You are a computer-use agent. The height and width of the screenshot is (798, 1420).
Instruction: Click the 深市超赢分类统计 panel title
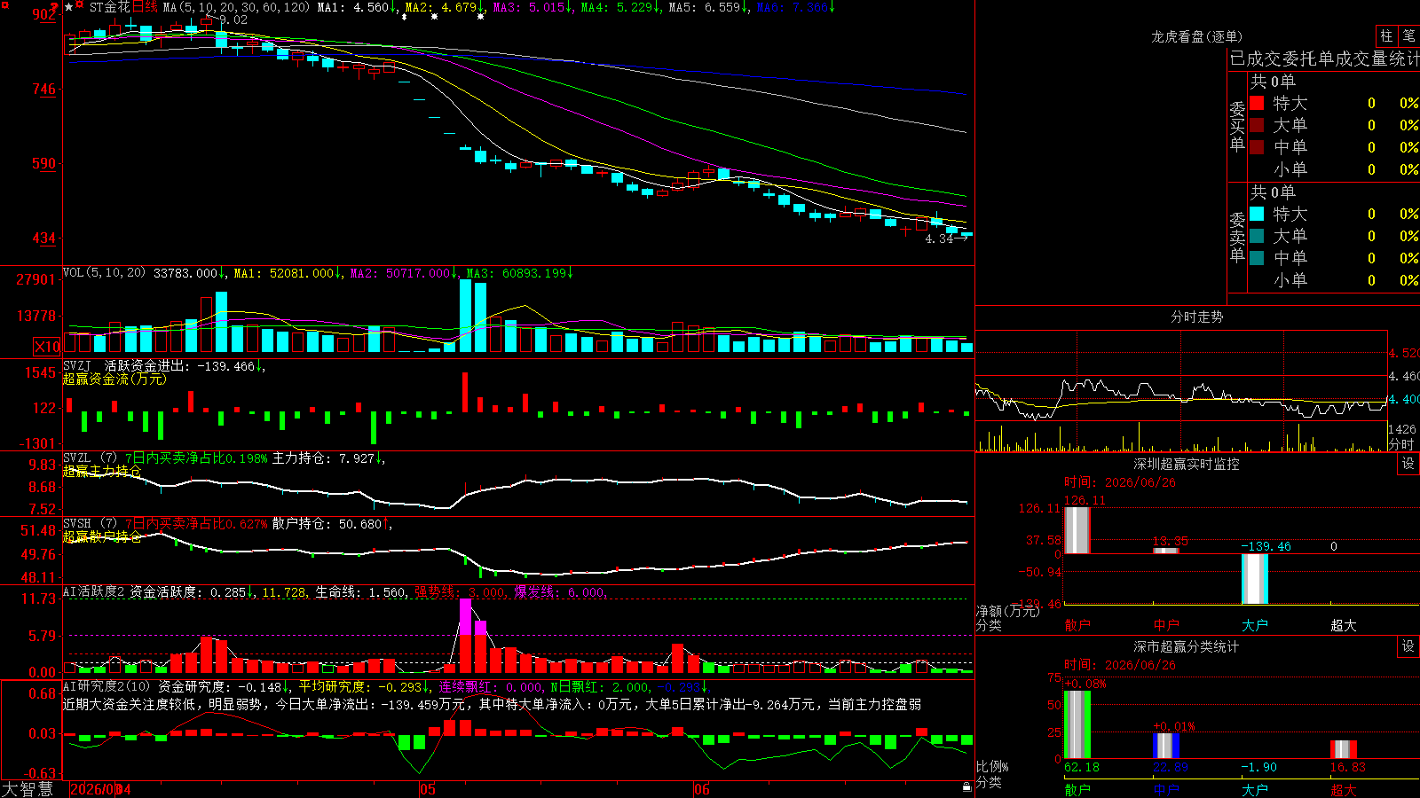[x=1187, y=646]
